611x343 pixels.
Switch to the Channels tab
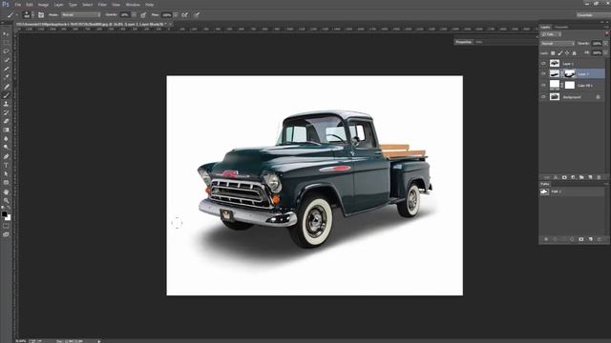(x=561, y=27)
